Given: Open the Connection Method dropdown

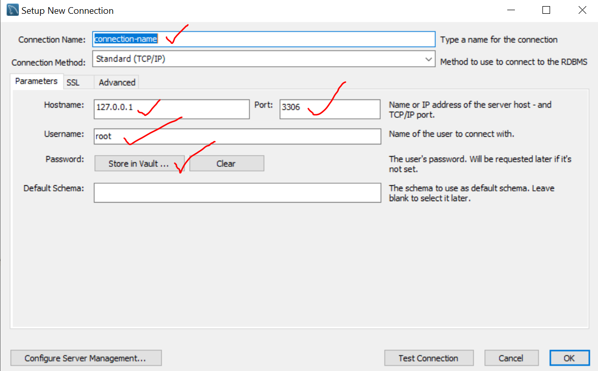Looking at the screenshot, I should point(264,59).
